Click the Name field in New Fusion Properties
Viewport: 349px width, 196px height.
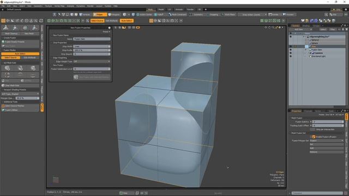click(x=92, y=39)
